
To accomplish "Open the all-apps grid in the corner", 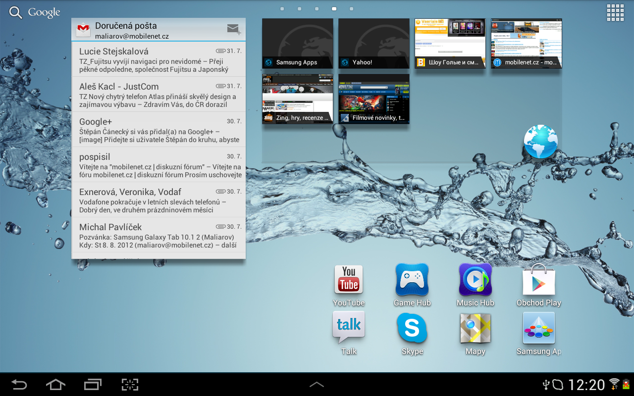I will (x=615, y=12).
